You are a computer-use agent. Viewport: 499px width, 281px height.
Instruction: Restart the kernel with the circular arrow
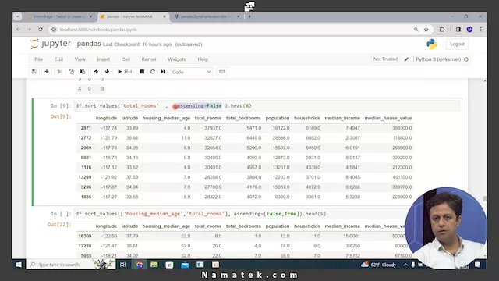pos(153,72)
